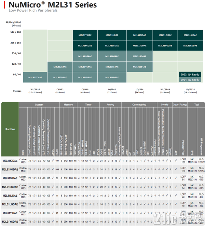
Task: Click the M2L31ZE4AE cell in the chart
Action: click(x=60, y=67)
